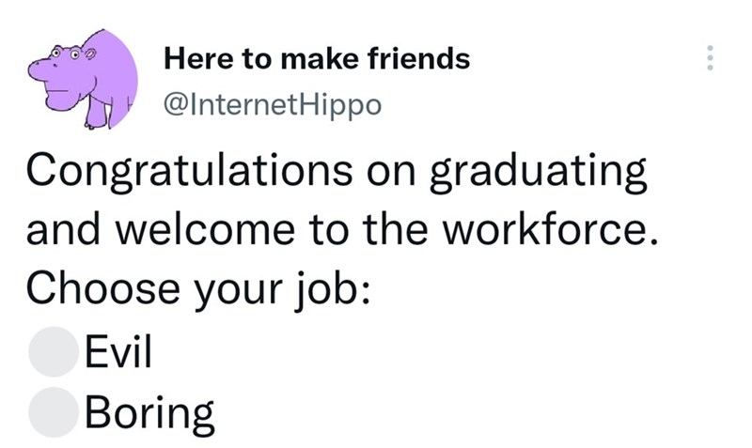
Task: Open the three-dot more options menu
Action: click(x=710, y=61)
